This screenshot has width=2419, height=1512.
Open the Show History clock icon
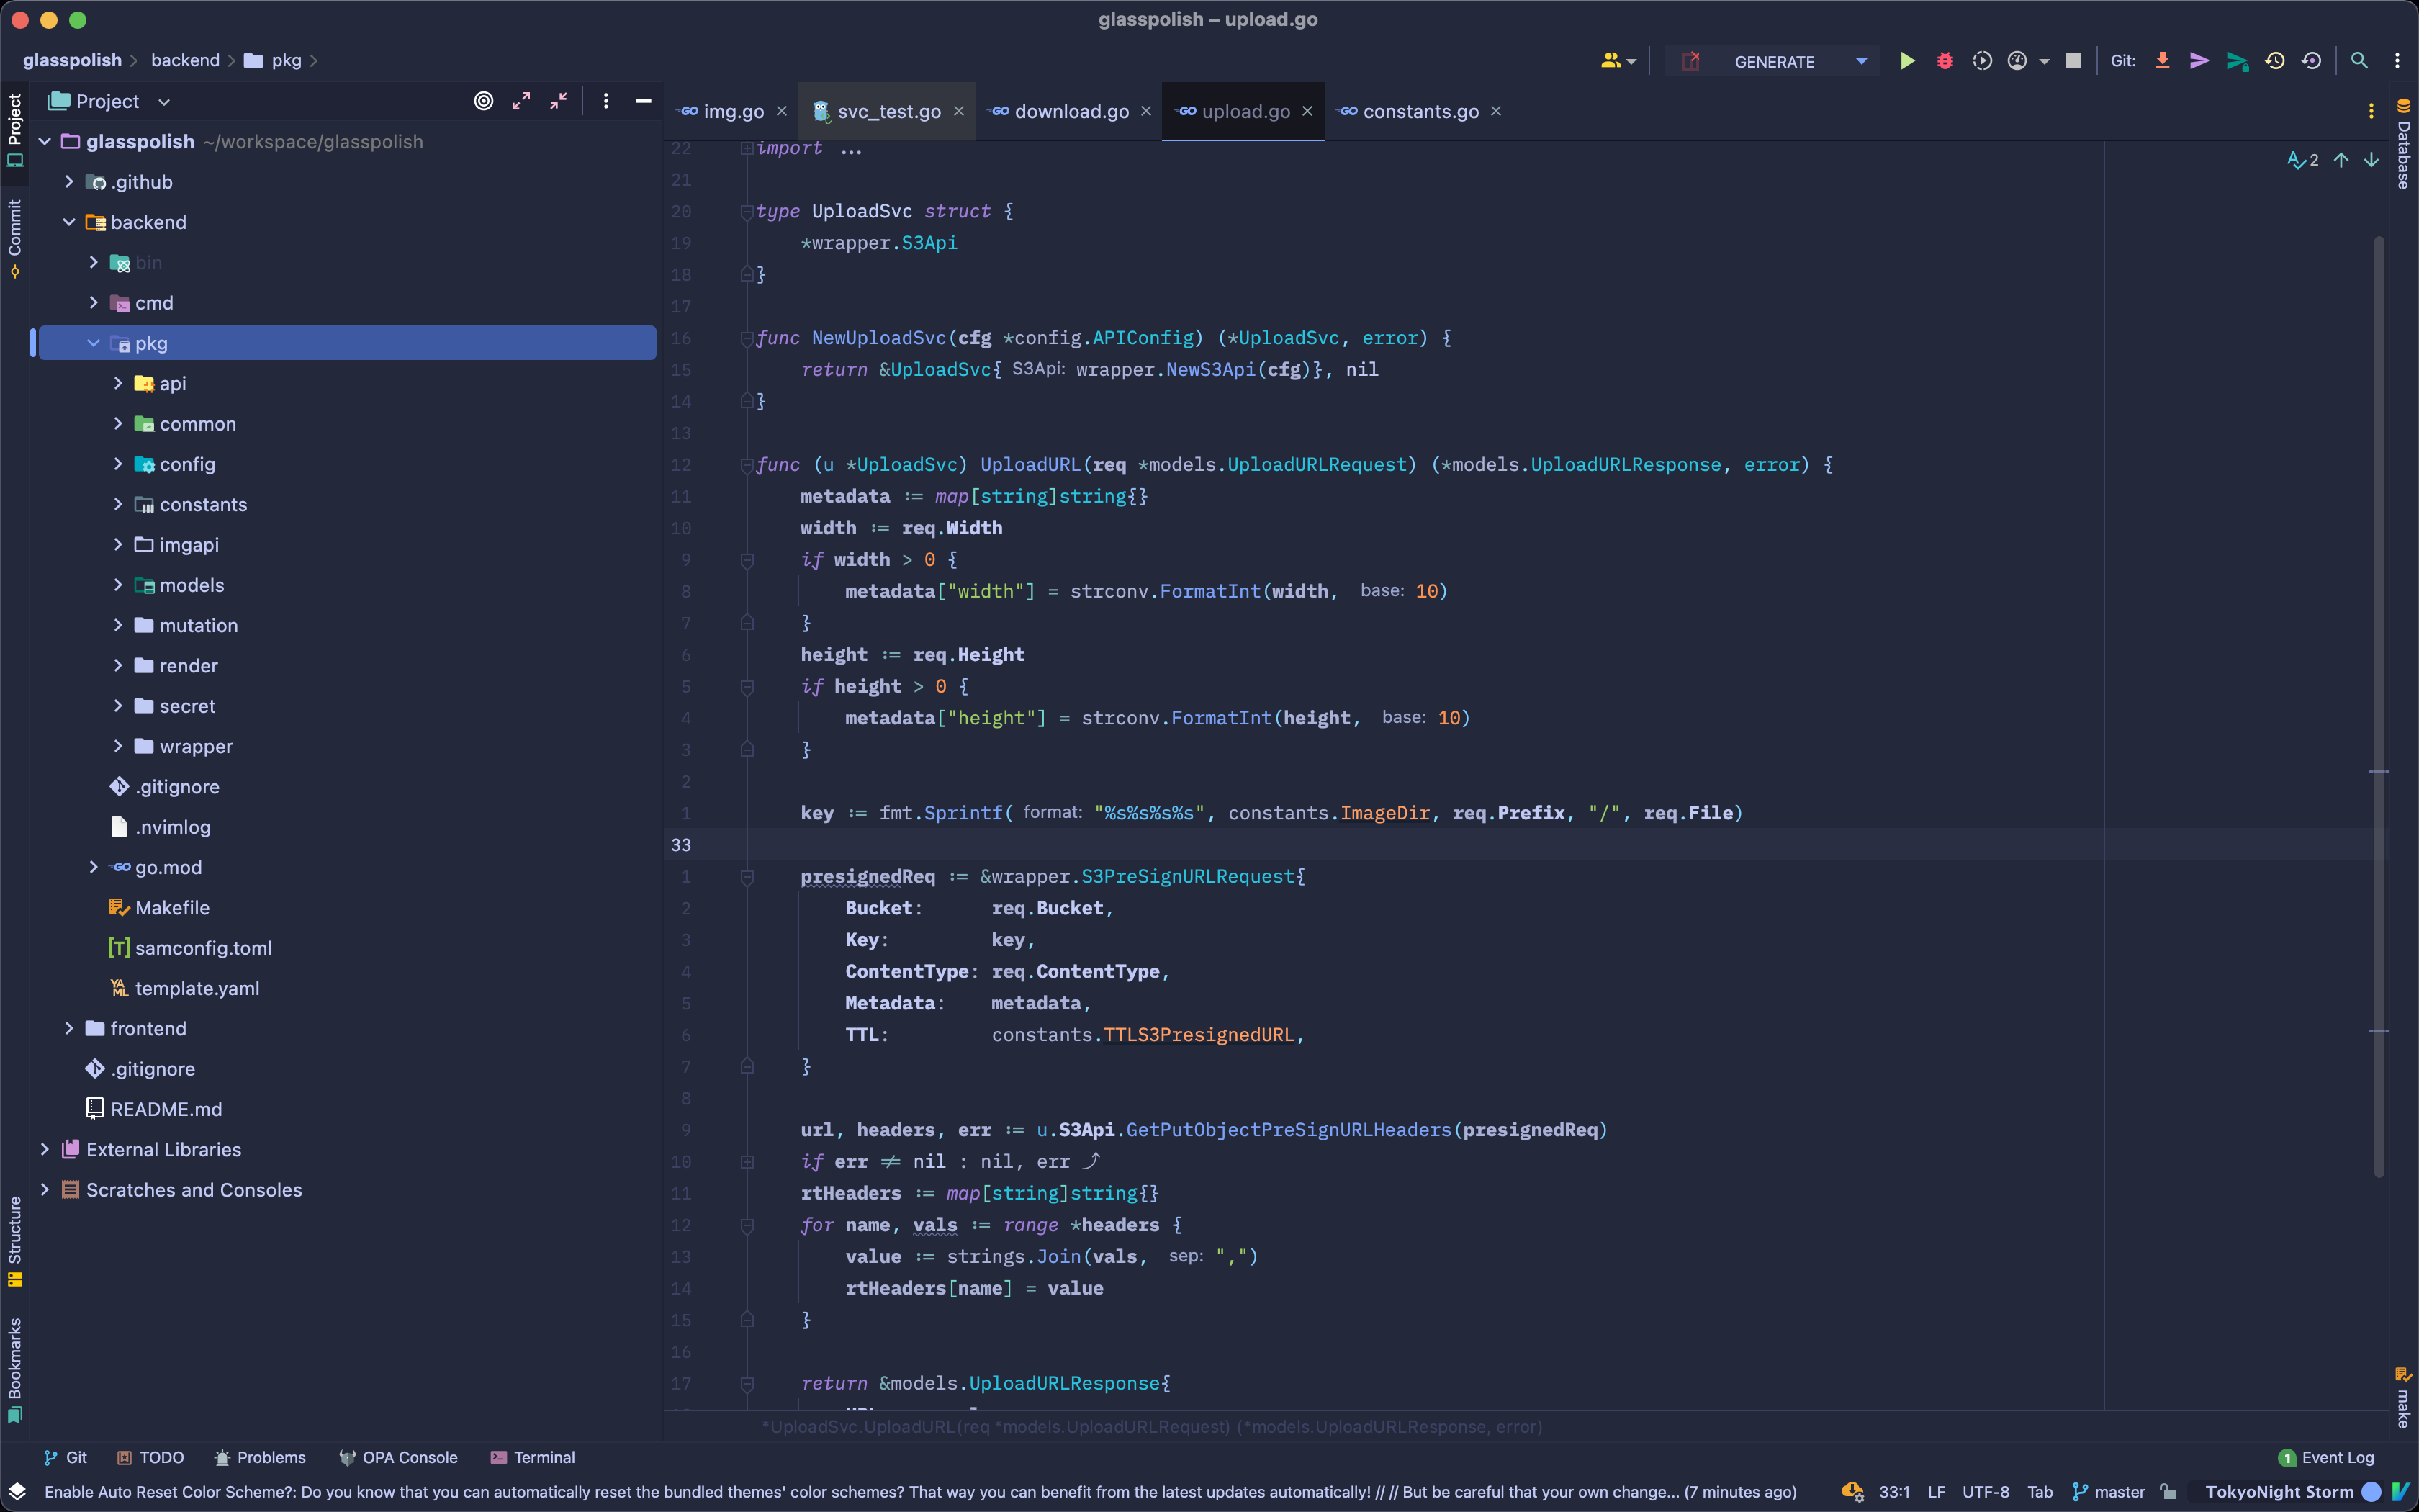tap(2274, 61)
